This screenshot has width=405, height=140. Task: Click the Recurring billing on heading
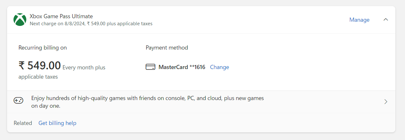tap(43, 48)
